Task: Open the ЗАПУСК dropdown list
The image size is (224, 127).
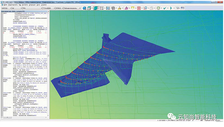Action: pyautogui.click(x=6, y=8)
